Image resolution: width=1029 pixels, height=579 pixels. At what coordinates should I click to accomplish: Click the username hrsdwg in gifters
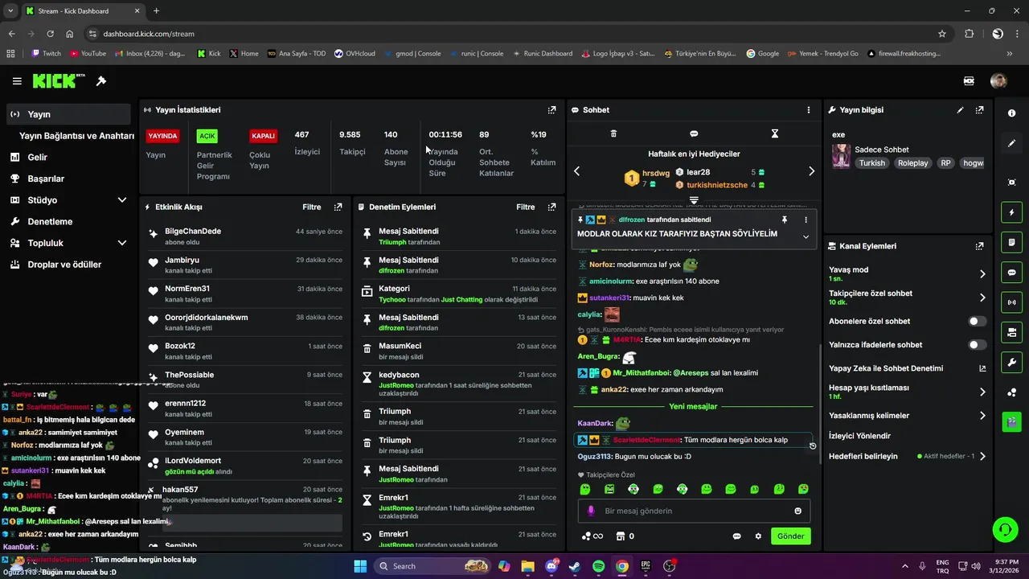tap(656, 173)
